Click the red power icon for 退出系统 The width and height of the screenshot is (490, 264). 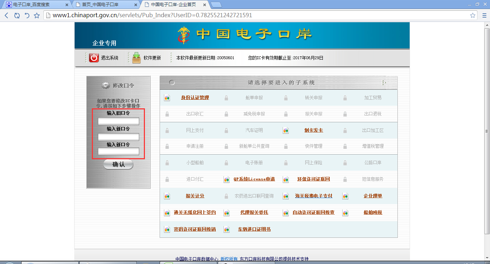click(x=94, y=58)
